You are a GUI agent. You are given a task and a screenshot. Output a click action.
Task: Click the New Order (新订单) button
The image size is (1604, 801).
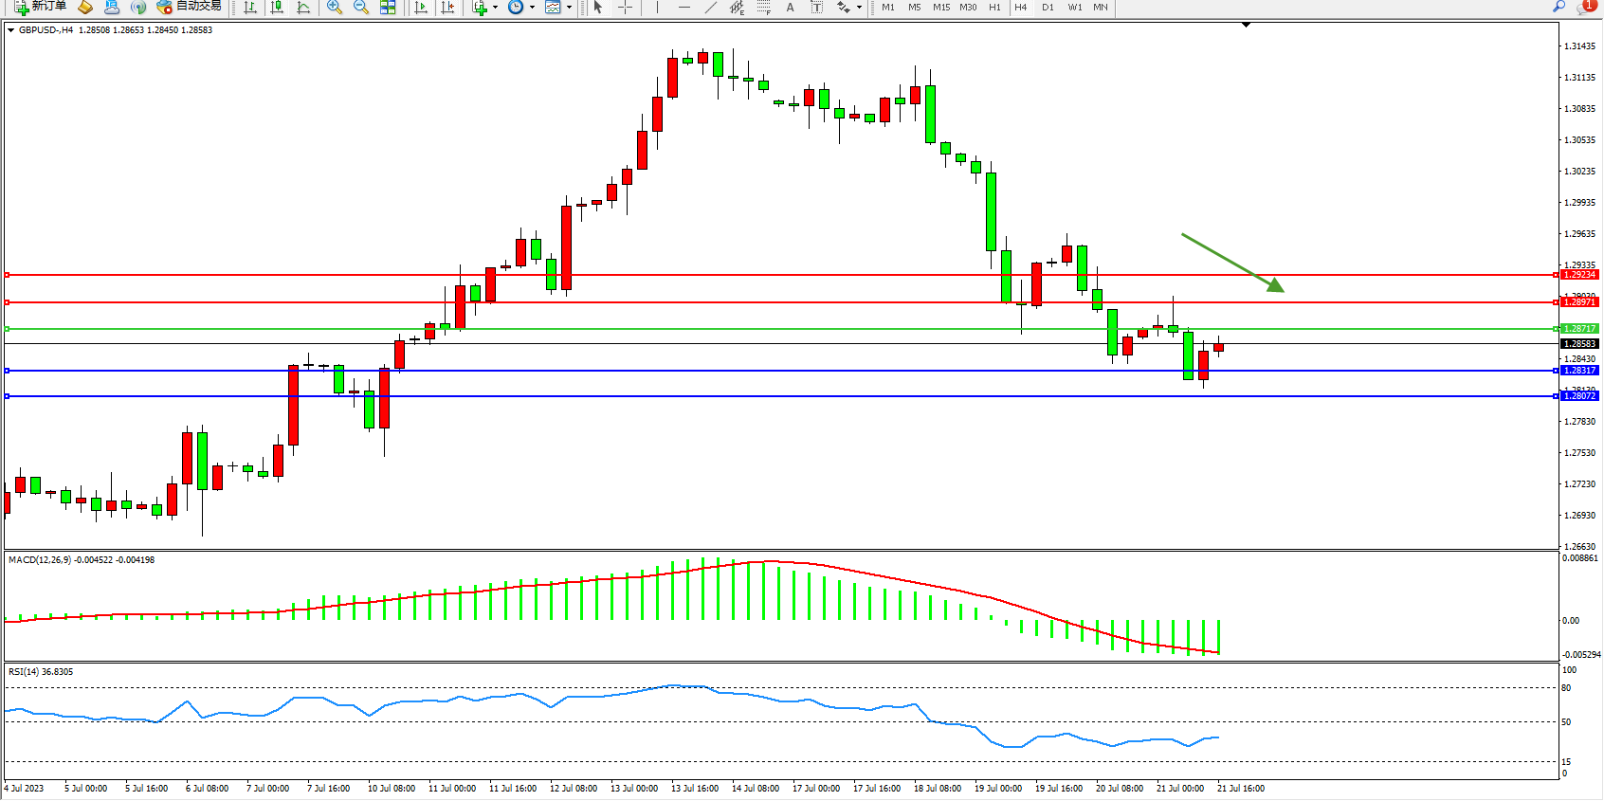pos(40,7)
